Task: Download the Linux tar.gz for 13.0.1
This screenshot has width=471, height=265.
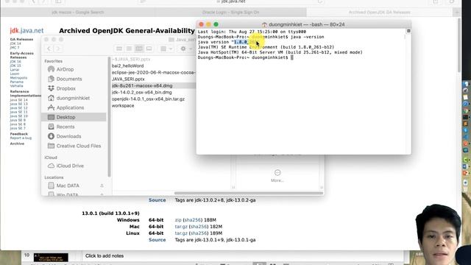Action: [181, 233]
